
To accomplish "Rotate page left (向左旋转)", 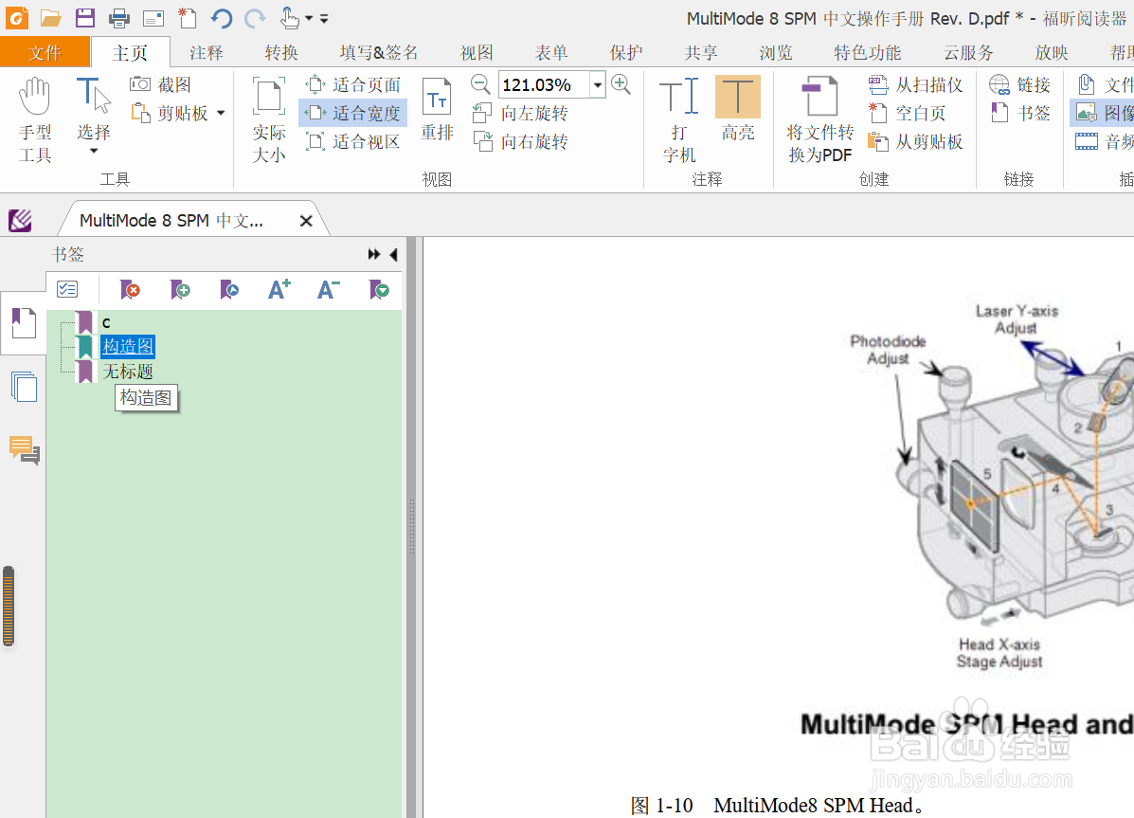I will click(520, 113).
